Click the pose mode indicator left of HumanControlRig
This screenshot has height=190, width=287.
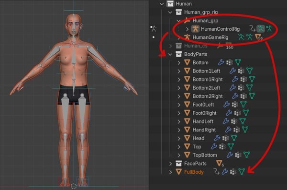point(154,29)
